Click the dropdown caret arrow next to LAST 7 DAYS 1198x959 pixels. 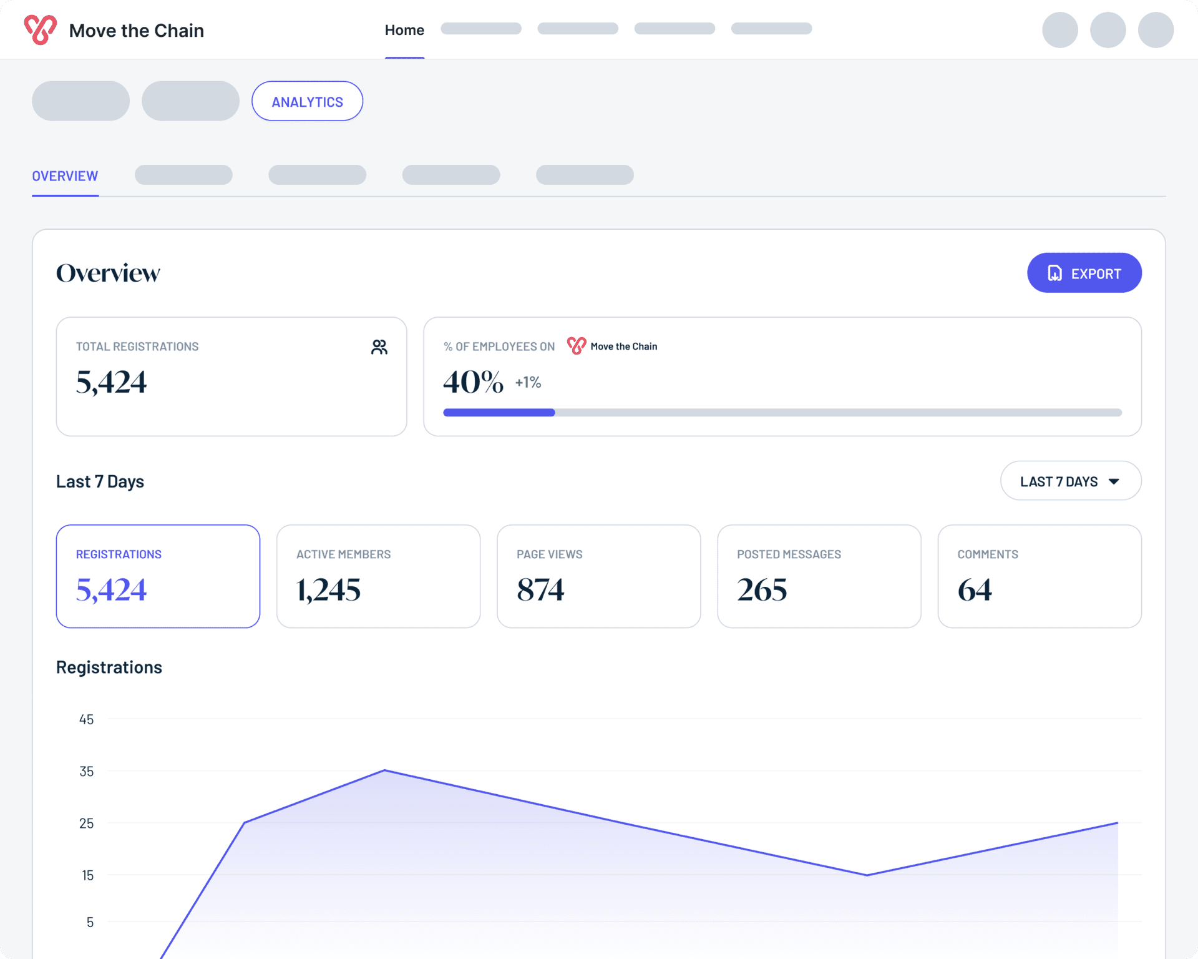coord(1114,481)
